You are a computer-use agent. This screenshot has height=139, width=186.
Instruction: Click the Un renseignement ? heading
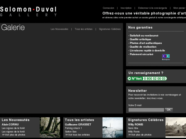[146, 73]
